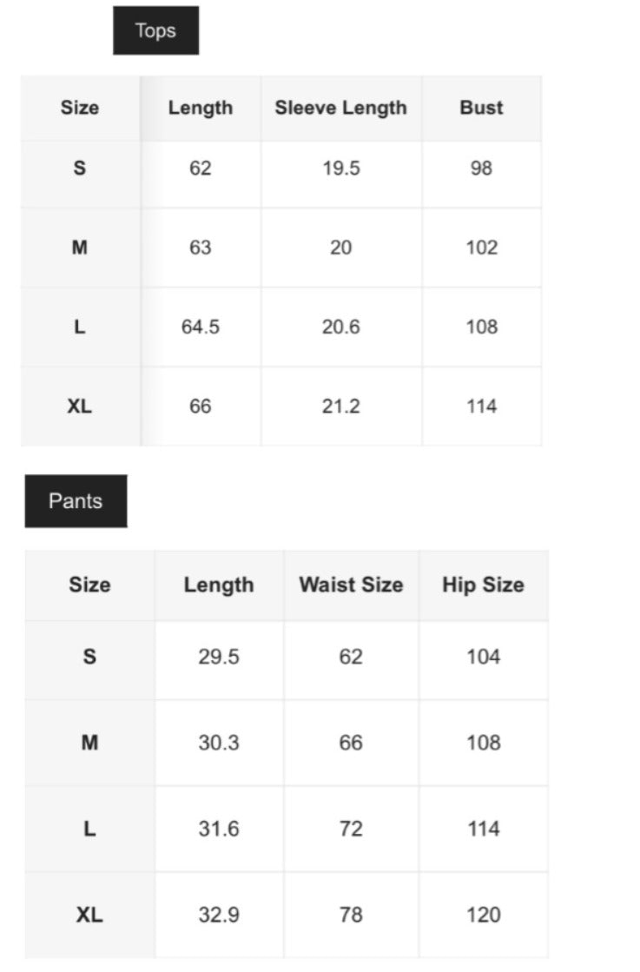
Task: Click the Hip Size column header
Action: [x=483, y=585]
